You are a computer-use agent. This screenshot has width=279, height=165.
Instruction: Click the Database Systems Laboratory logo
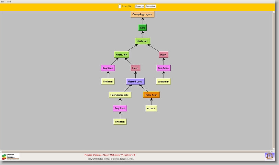10,156
